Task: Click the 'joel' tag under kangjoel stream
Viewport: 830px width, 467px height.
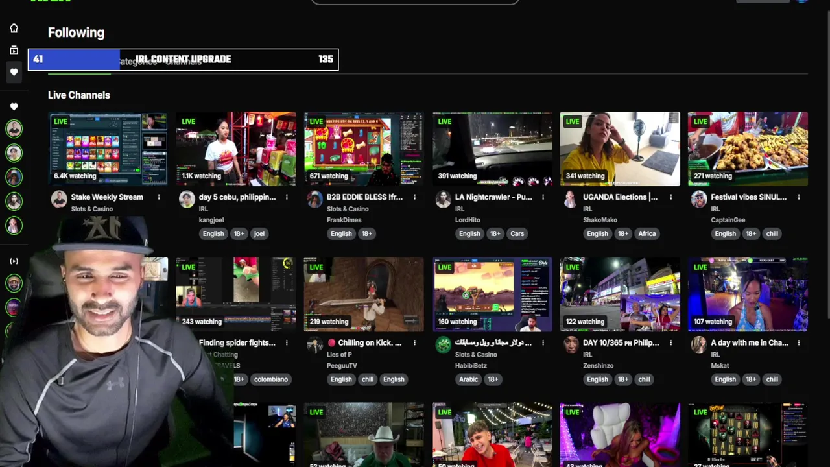Action: coord(259,233)
